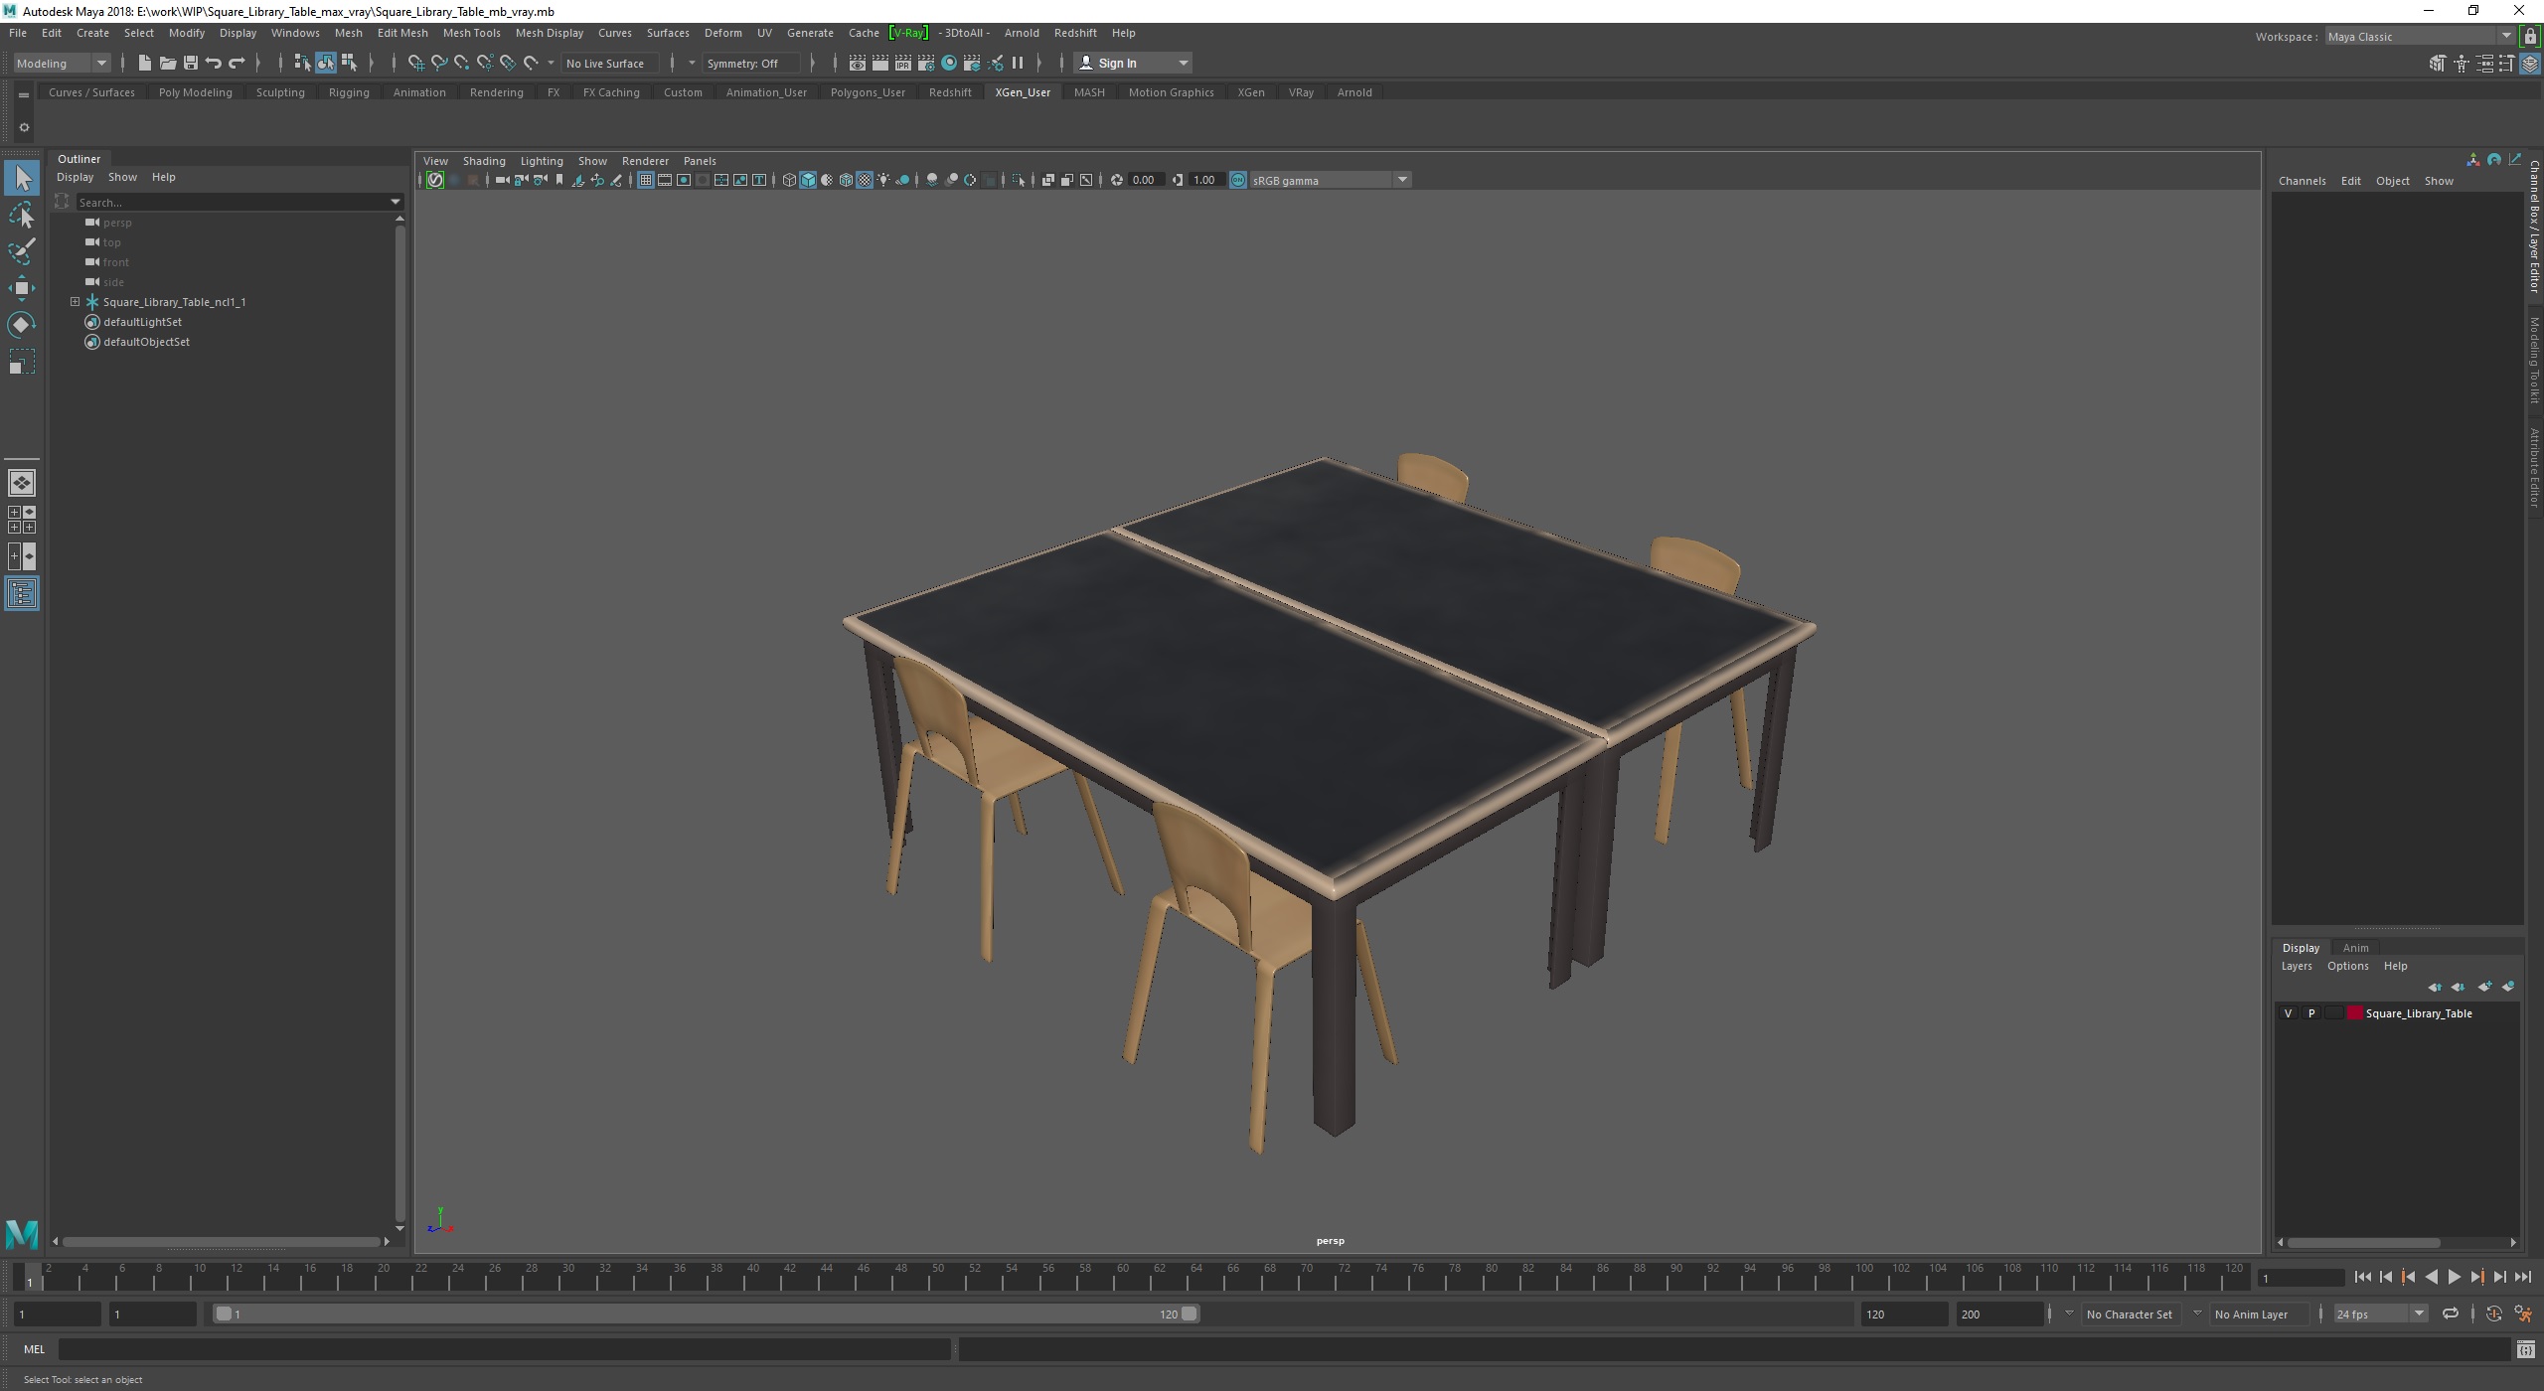This screenshot has width=2544, height=1391.
Task: Toggle the viewport grid icon
Action: point(645,180)
